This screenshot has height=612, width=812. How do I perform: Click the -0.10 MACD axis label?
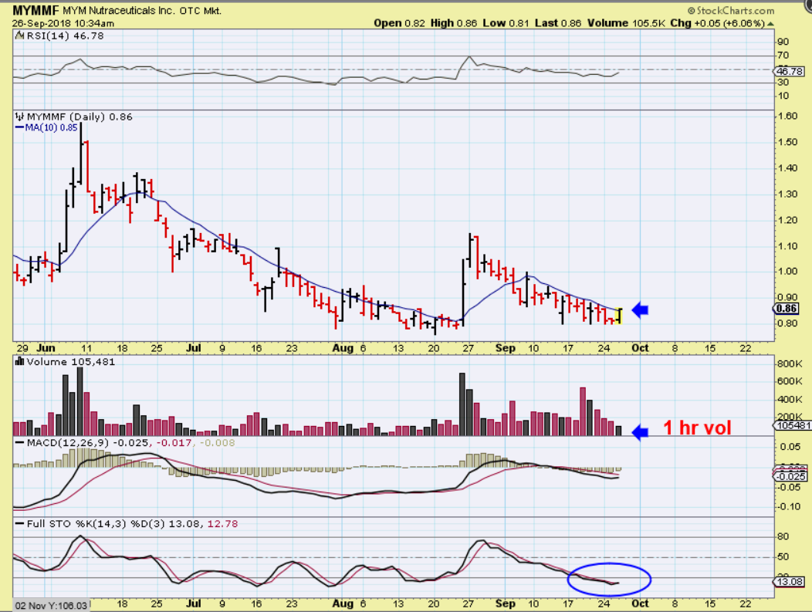(x=790, y=506)
